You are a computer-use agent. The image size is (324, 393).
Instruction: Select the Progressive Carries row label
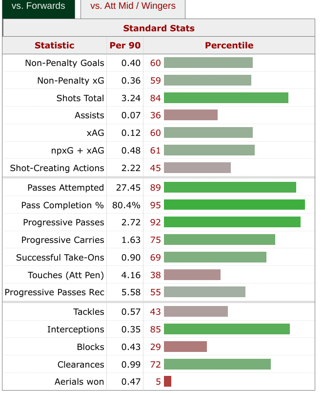[x=62, y=240]
